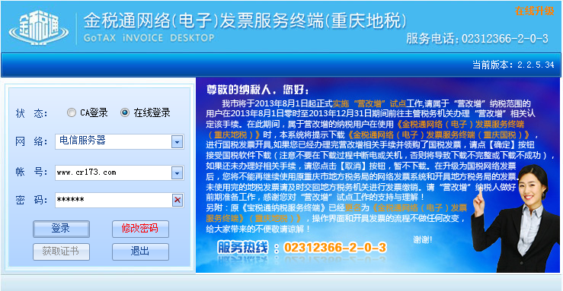
Task: Click the 退出 exit button
Action: (140, 251)
